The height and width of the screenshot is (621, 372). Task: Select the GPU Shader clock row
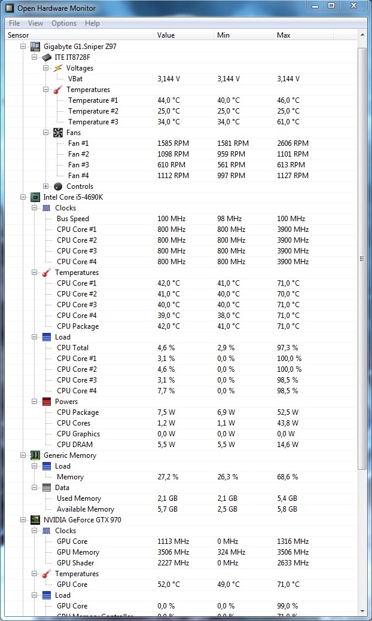point(181,563)
